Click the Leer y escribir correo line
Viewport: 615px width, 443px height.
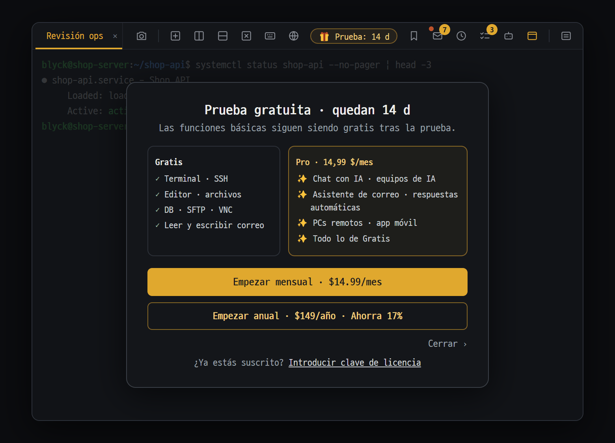(210, 225)
